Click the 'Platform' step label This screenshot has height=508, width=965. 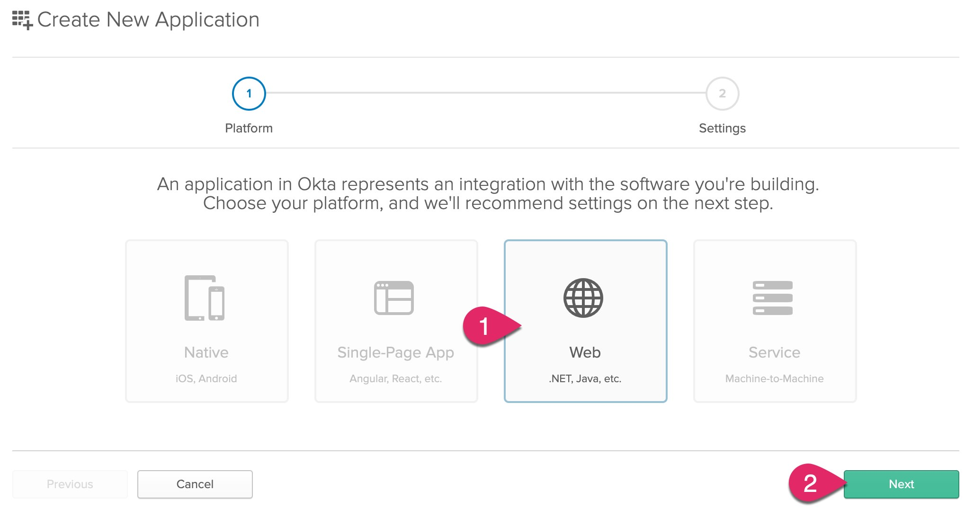(x=249, y=128)
